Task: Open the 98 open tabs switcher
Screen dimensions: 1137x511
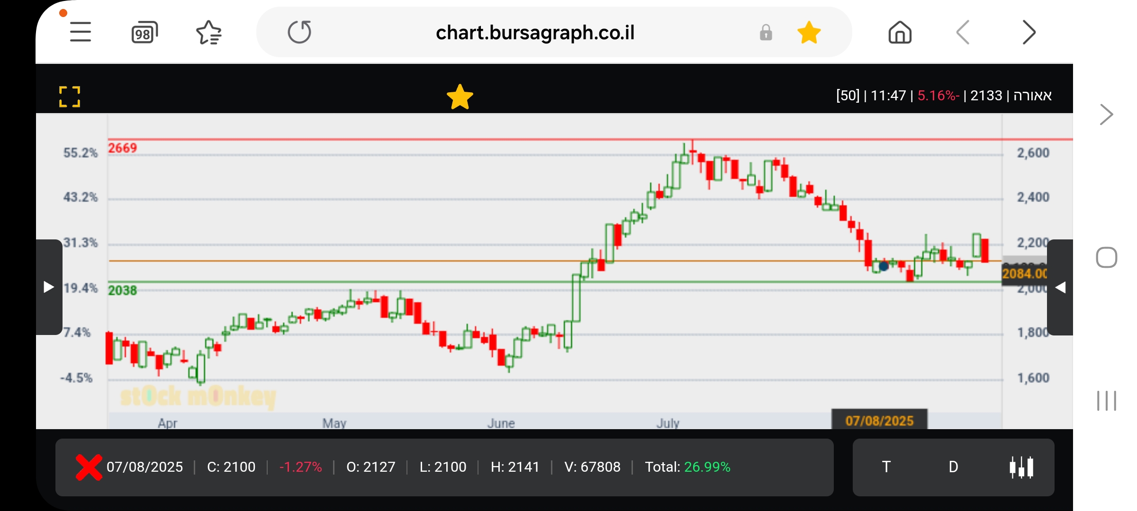Action: pyautogui.click(x=144, y=33)
